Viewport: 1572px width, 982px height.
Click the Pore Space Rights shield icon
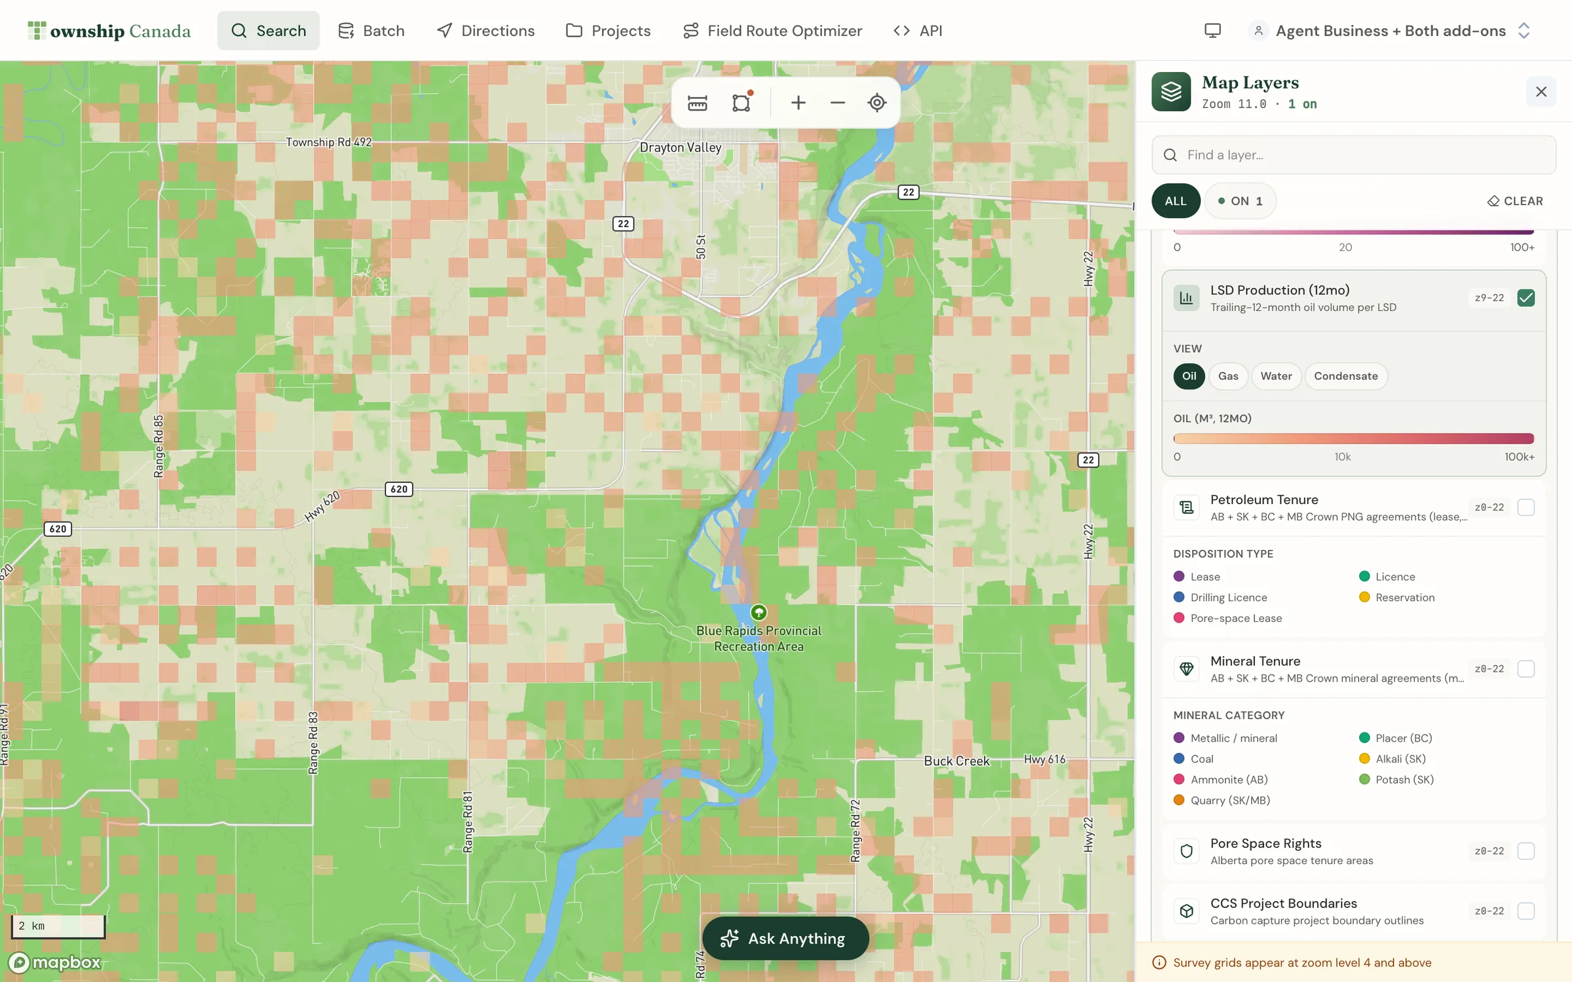click(1186, 851)
